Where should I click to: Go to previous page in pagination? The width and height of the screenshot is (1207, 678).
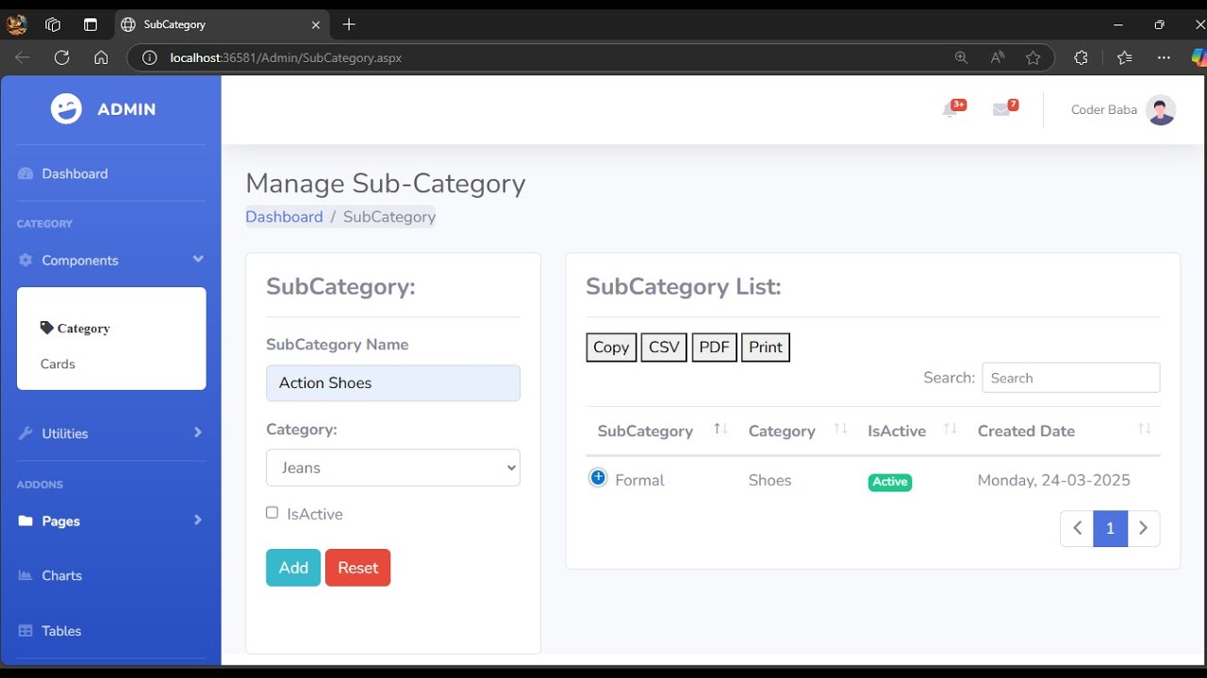tap(1077, 528)
